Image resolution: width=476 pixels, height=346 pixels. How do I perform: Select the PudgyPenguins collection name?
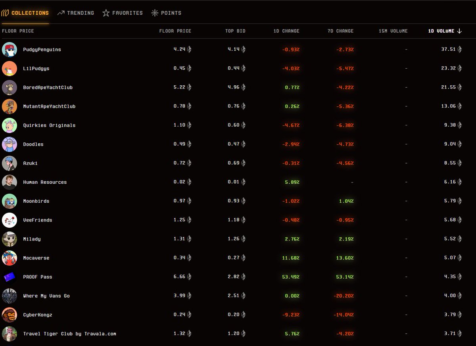coord(42,50)
